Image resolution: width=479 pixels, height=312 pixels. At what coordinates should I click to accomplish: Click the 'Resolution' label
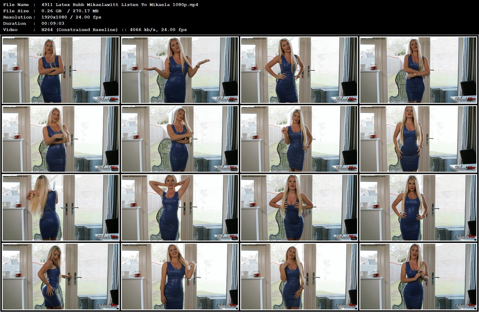(x=17, y=17)
